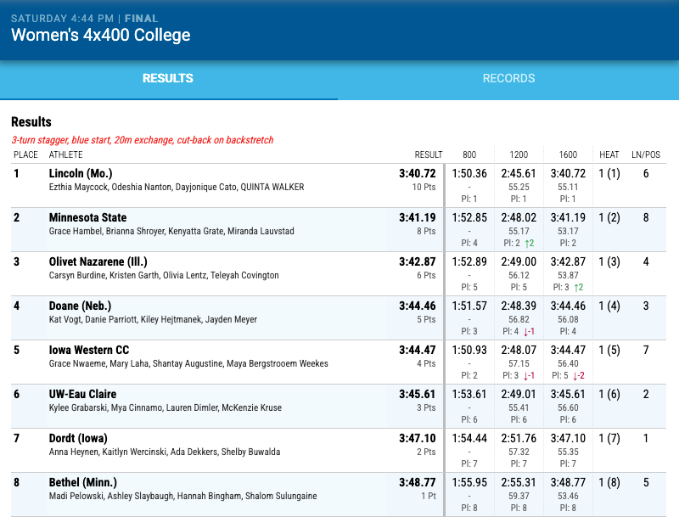Click the Olivet Nazarene relay athletes list

(x=164, y=276)
